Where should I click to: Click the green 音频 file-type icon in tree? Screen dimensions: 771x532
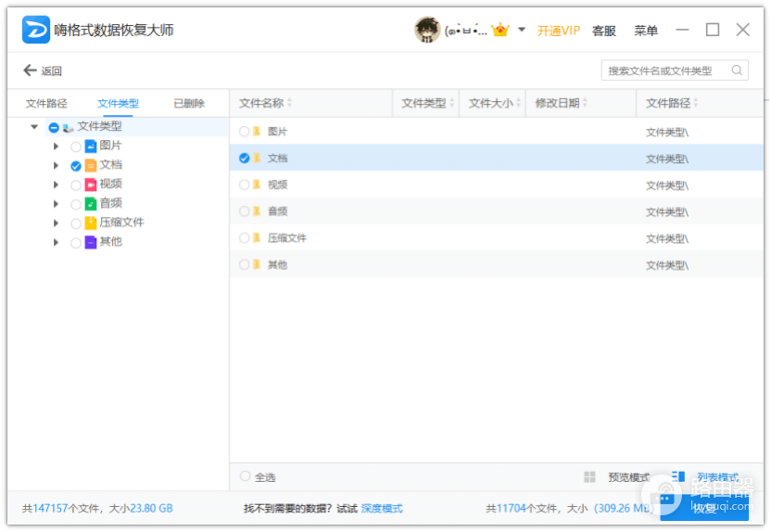91,204
